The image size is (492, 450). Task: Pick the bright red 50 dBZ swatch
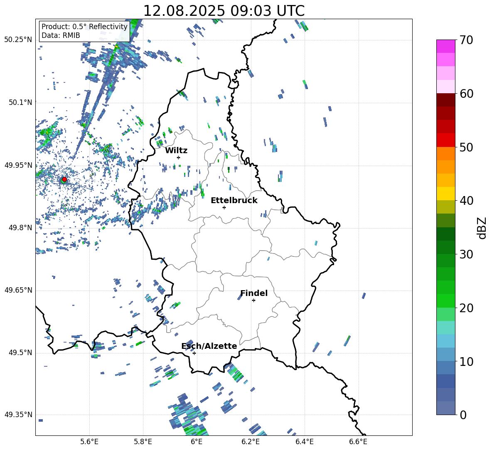point(445,140)
